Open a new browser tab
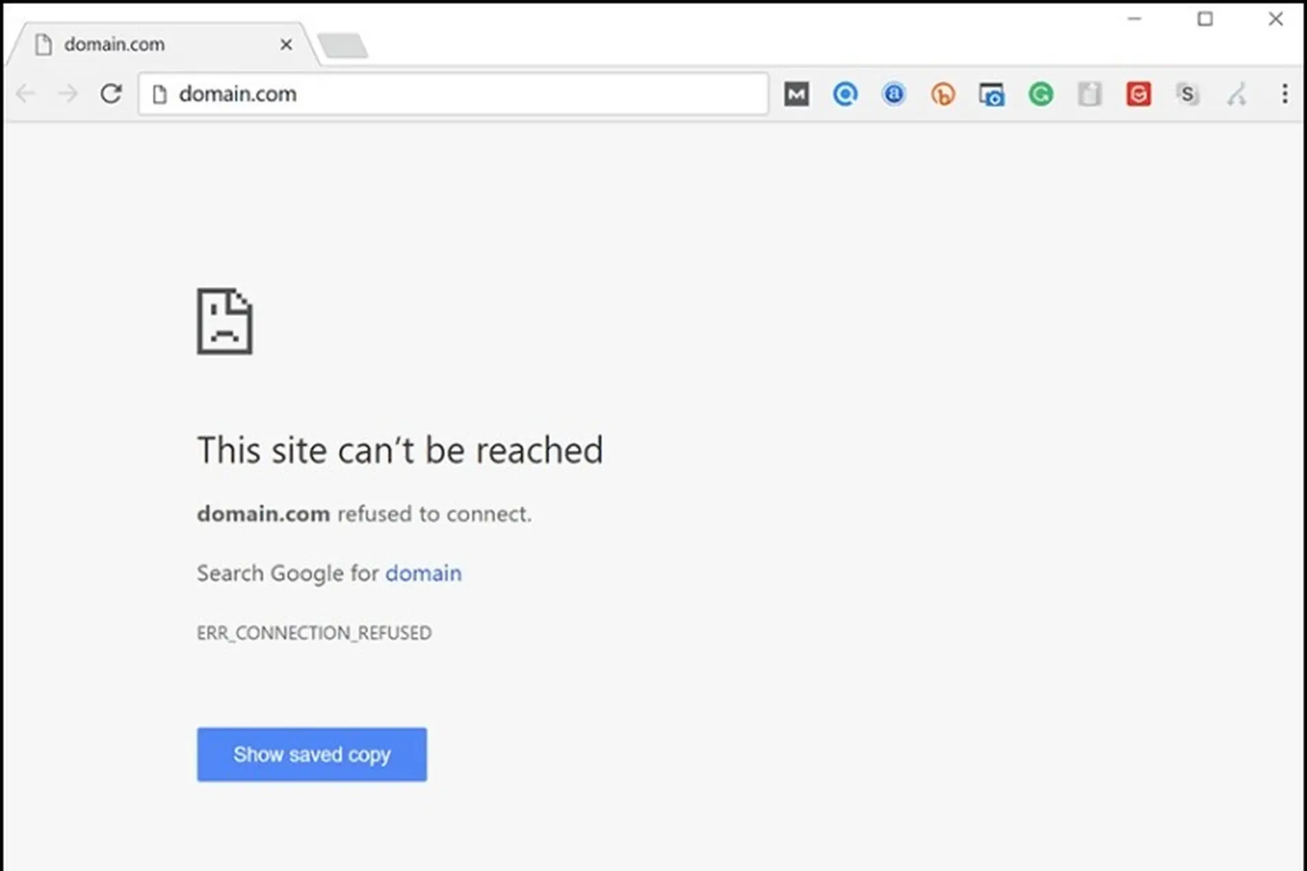1307x871 pixels. [344, 44]
